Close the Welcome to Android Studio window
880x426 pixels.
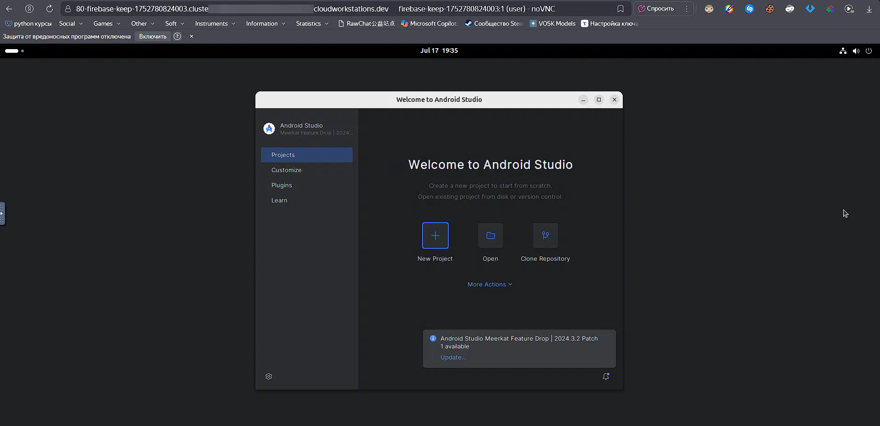(615, 100)
